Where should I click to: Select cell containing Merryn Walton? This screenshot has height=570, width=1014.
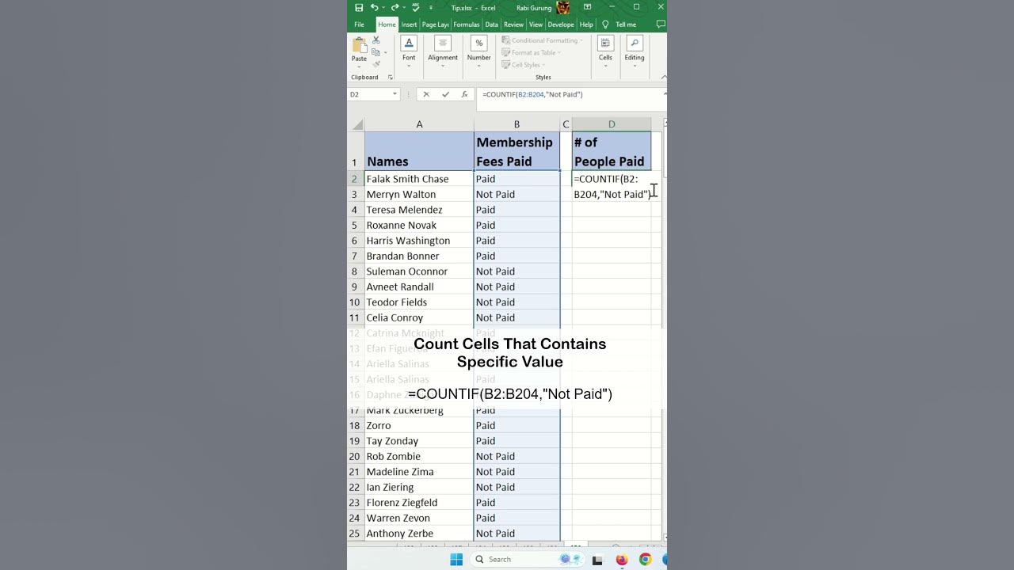(x=419, y=194)
